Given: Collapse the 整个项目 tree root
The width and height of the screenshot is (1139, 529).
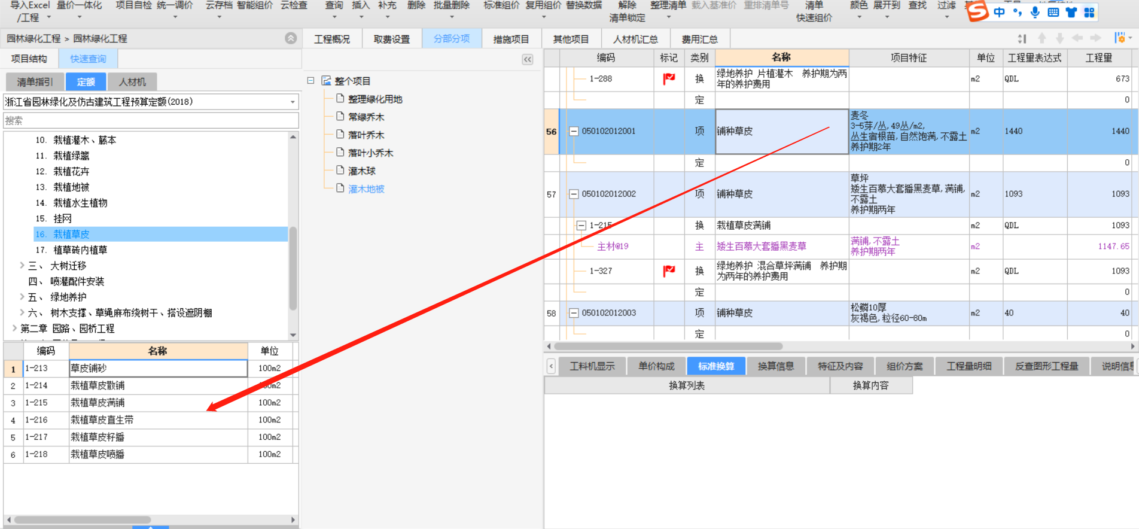Looking at the screenshot, I should click(310, 80).
